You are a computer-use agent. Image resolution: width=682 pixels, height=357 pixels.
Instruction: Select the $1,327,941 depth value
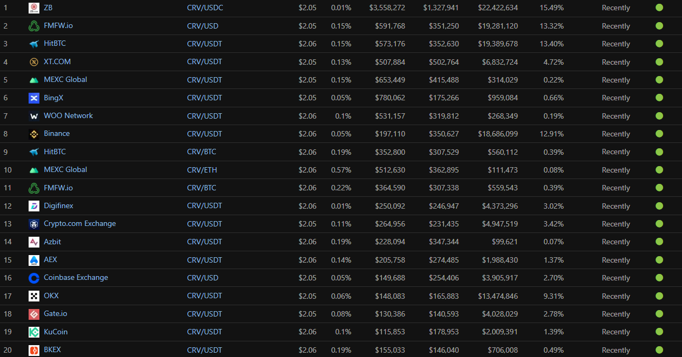tap(441, 8)
